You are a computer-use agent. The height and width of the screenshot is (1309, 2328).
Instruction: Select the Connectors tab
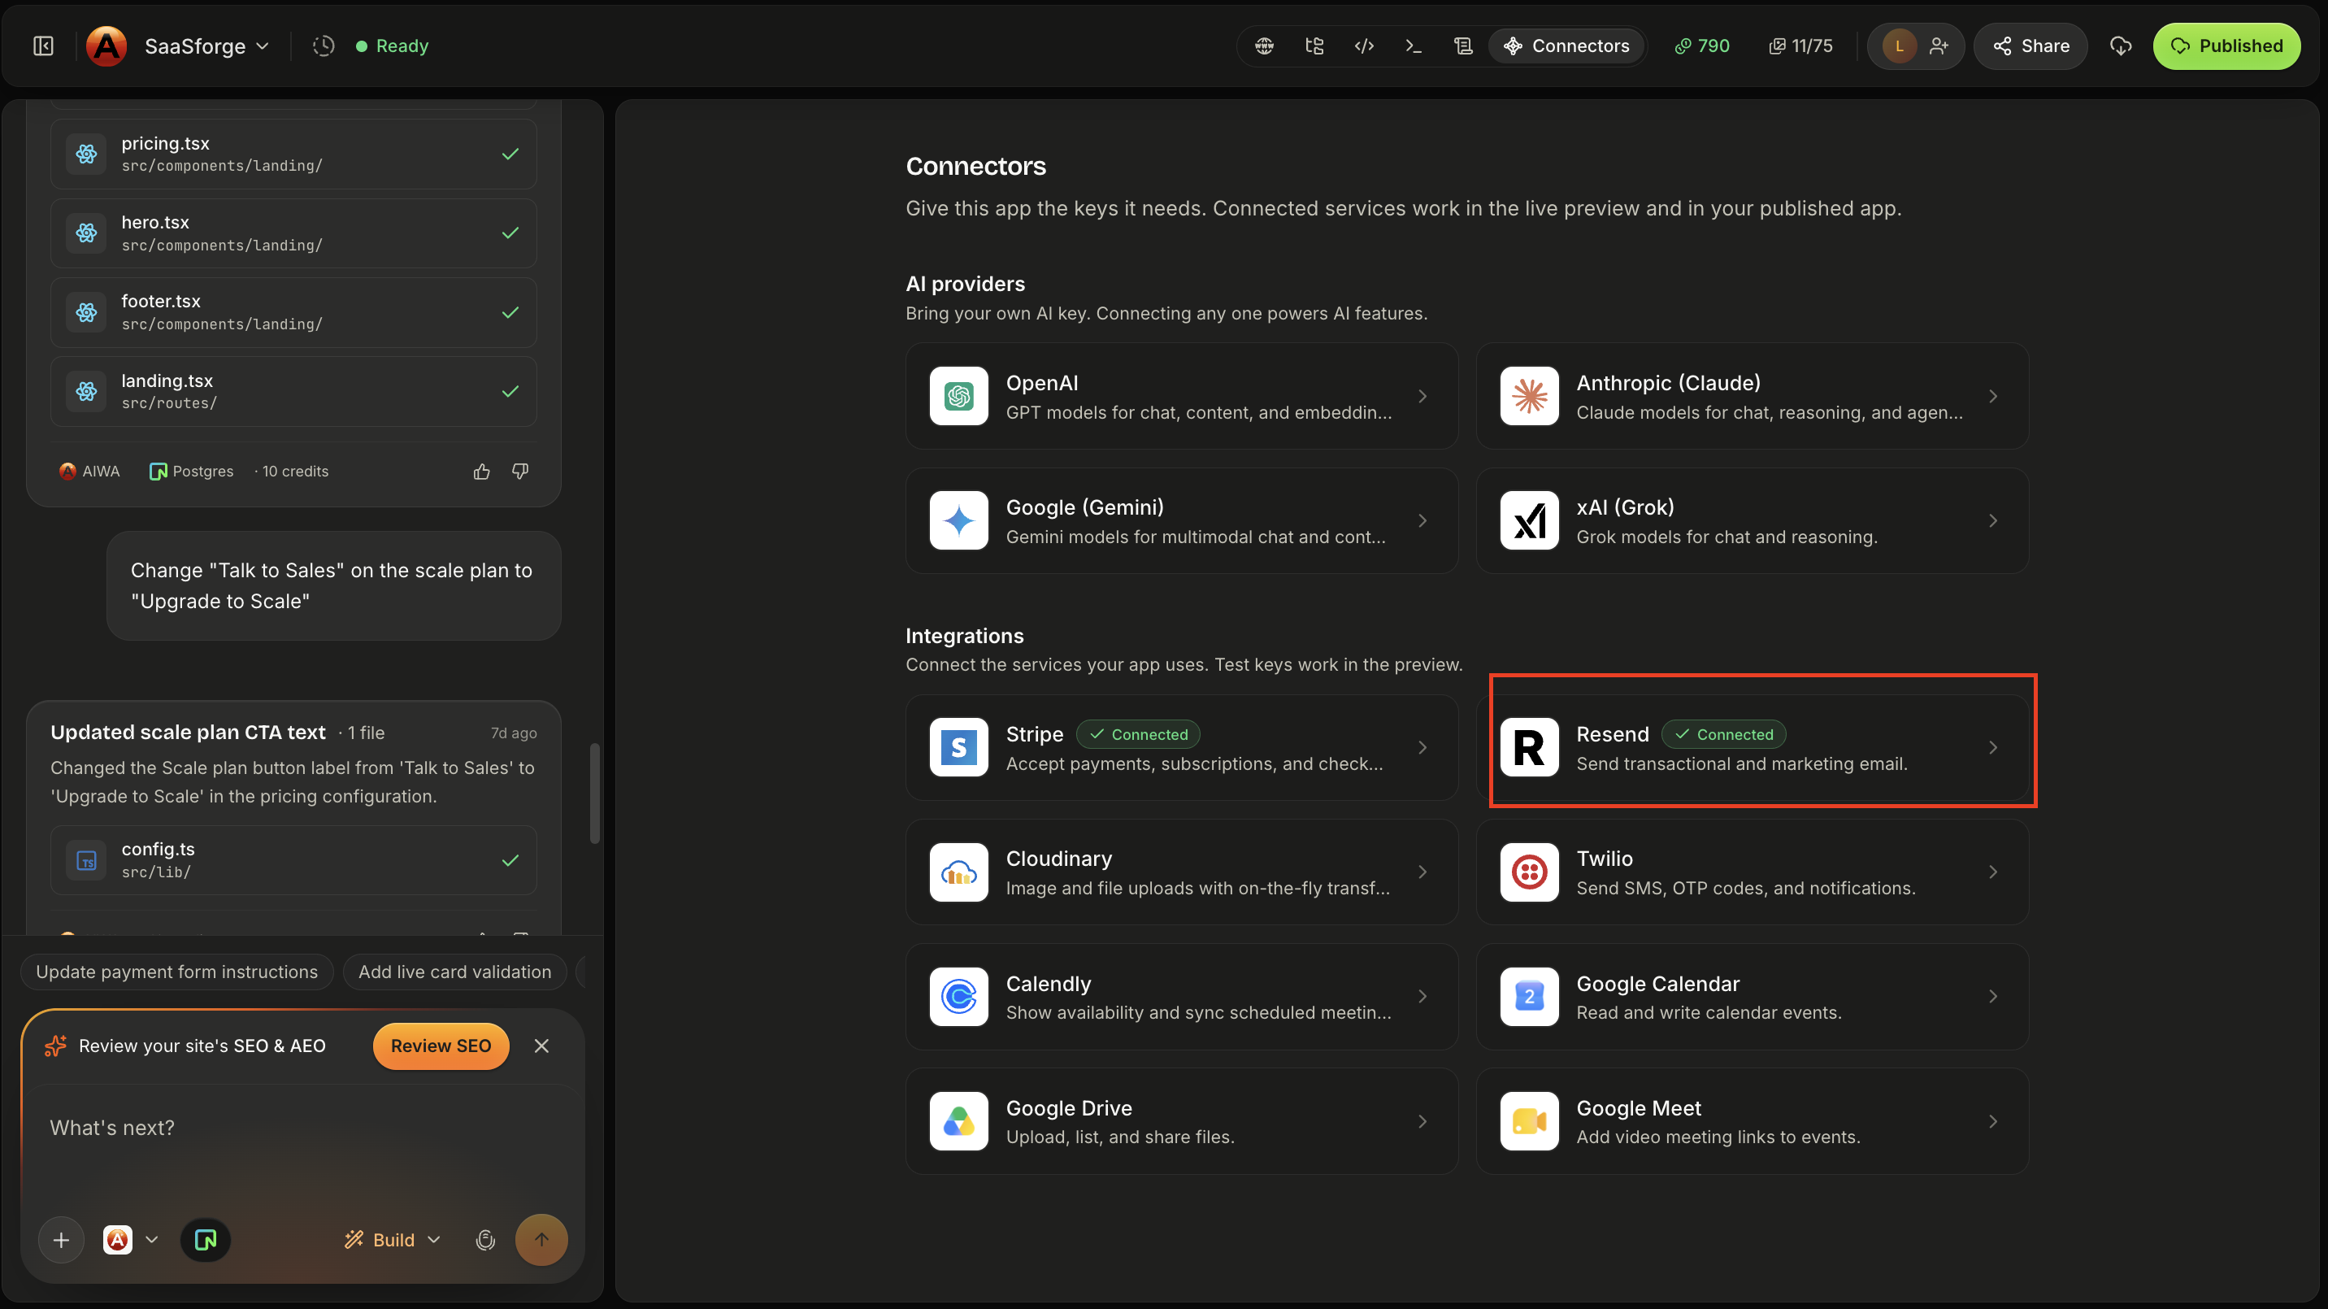1566,46
